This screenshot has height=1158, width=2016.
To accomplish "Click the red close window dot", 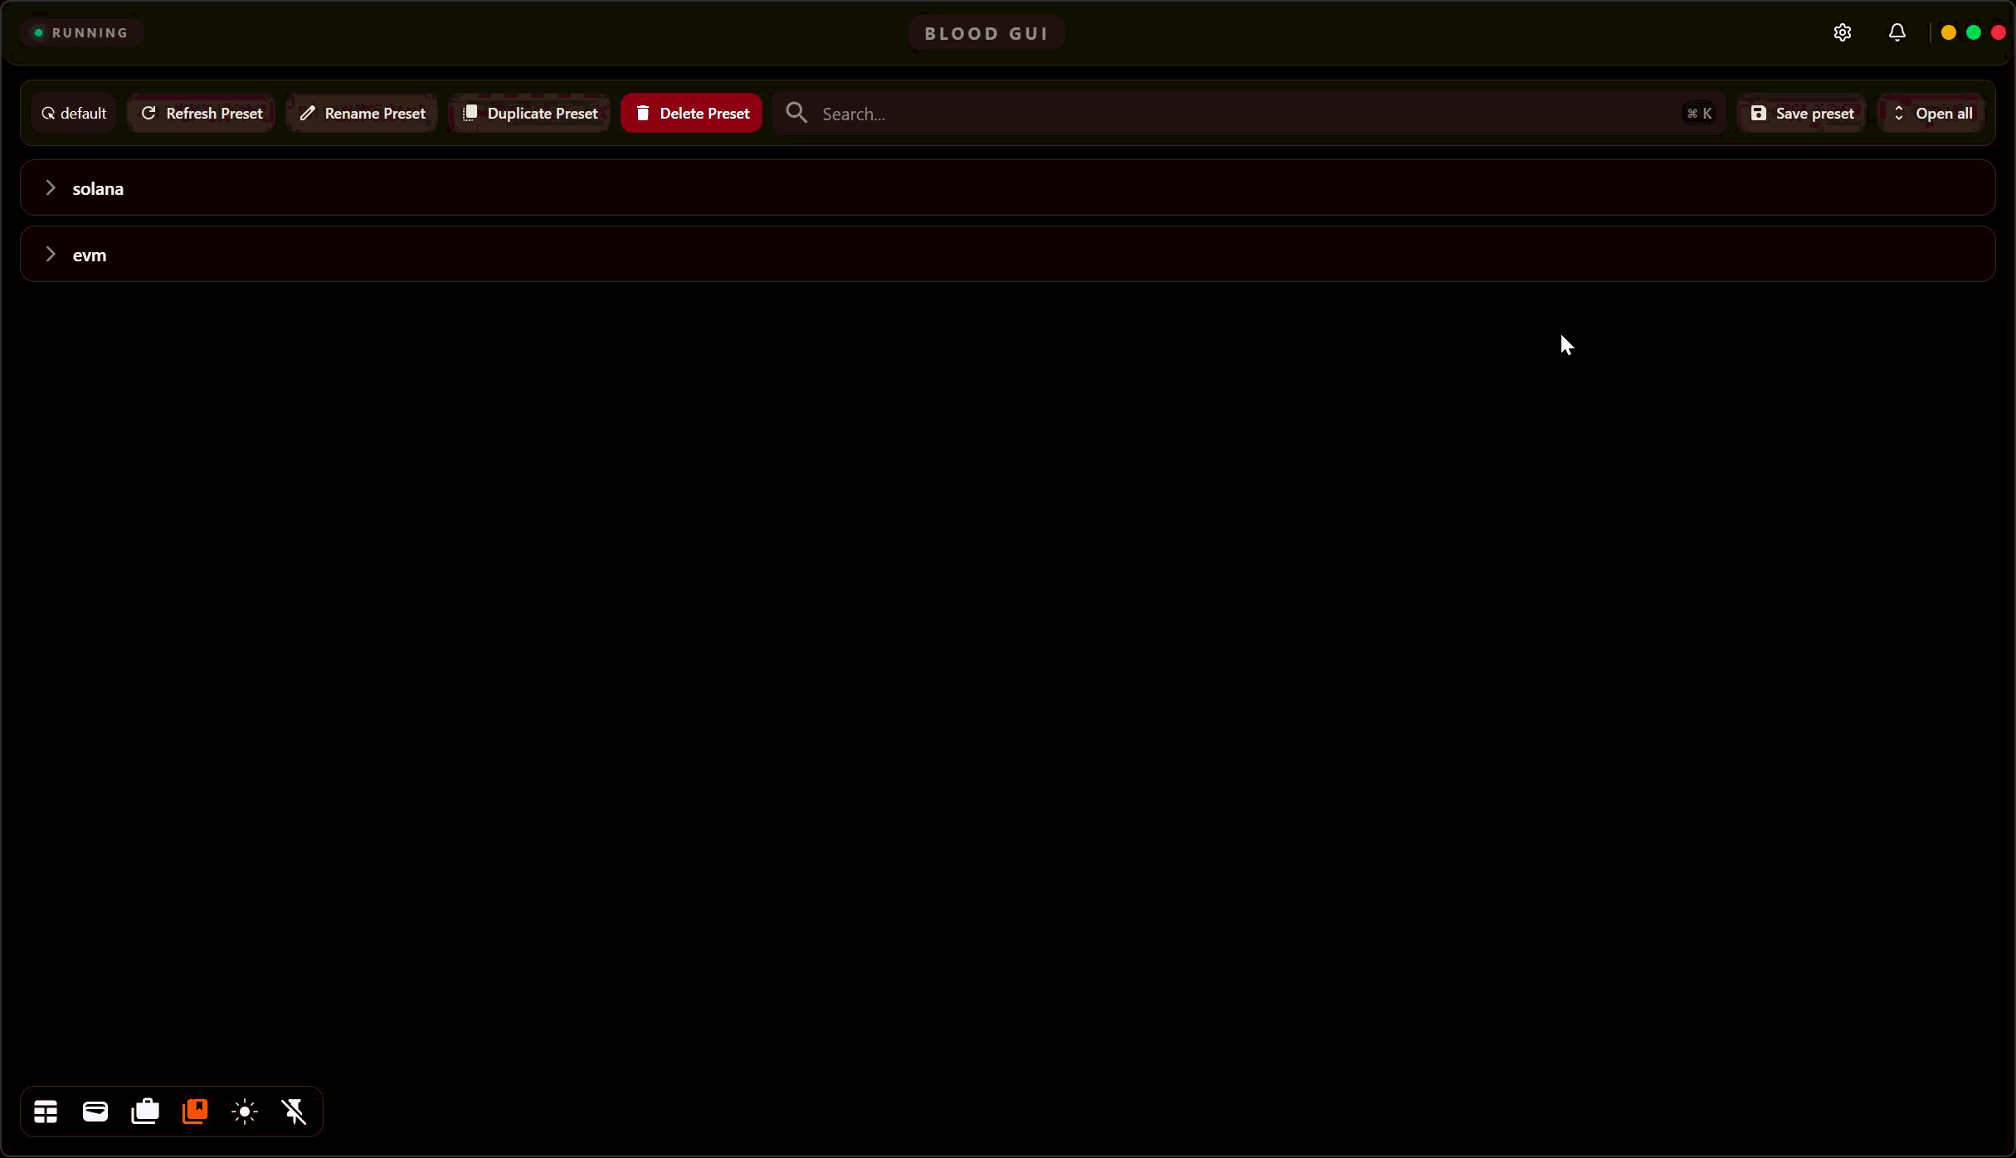I will pos(1999,32).
